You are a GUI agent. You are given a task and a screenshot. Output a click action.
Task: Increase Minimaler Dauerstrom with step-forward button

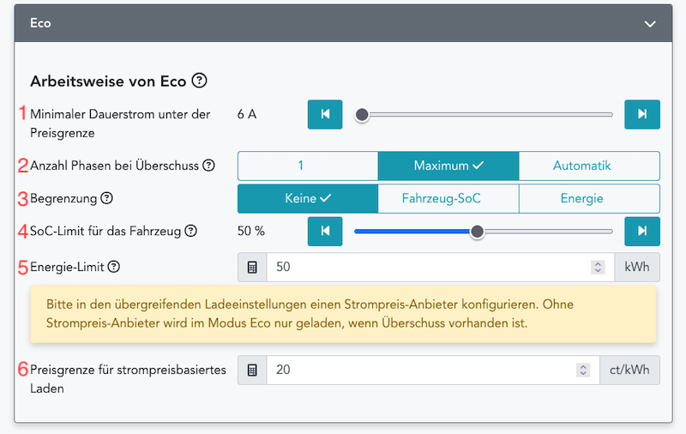(642, 114)
